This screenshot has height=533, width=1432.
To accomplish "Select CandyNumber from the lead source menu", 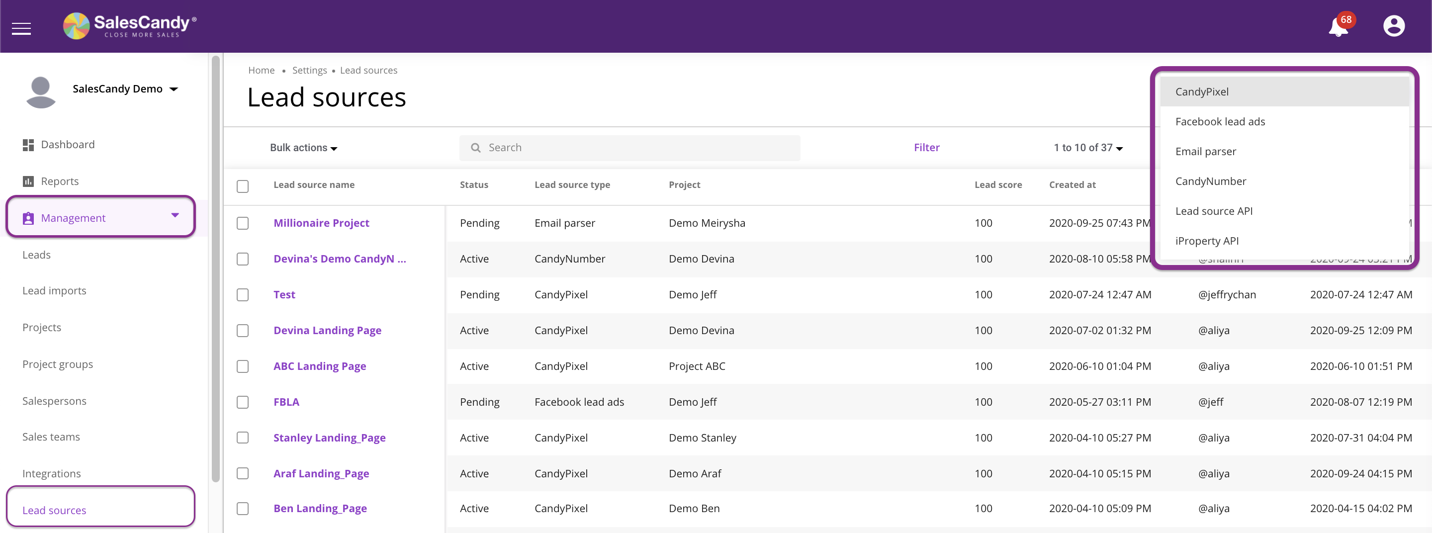I will [x=1210, y=180].
